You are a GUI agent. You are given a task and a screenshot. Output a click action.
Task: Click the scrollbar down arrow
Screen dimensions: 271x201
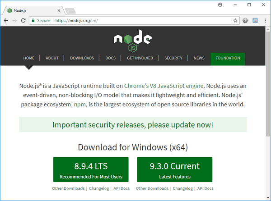[x=268, y=198]
